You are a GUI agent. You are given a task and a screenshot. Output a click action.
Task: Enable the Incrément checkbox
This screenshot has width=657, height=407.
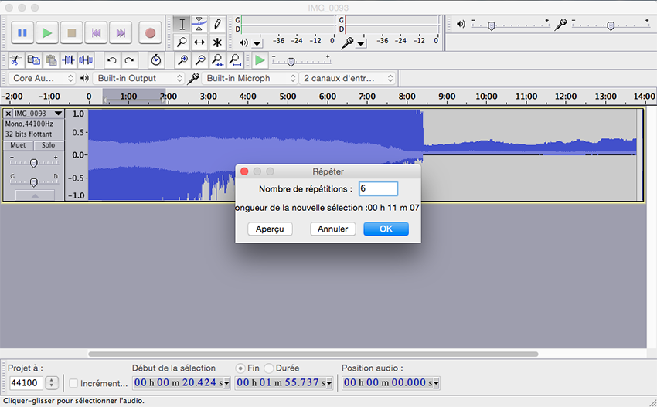[74, 383]
